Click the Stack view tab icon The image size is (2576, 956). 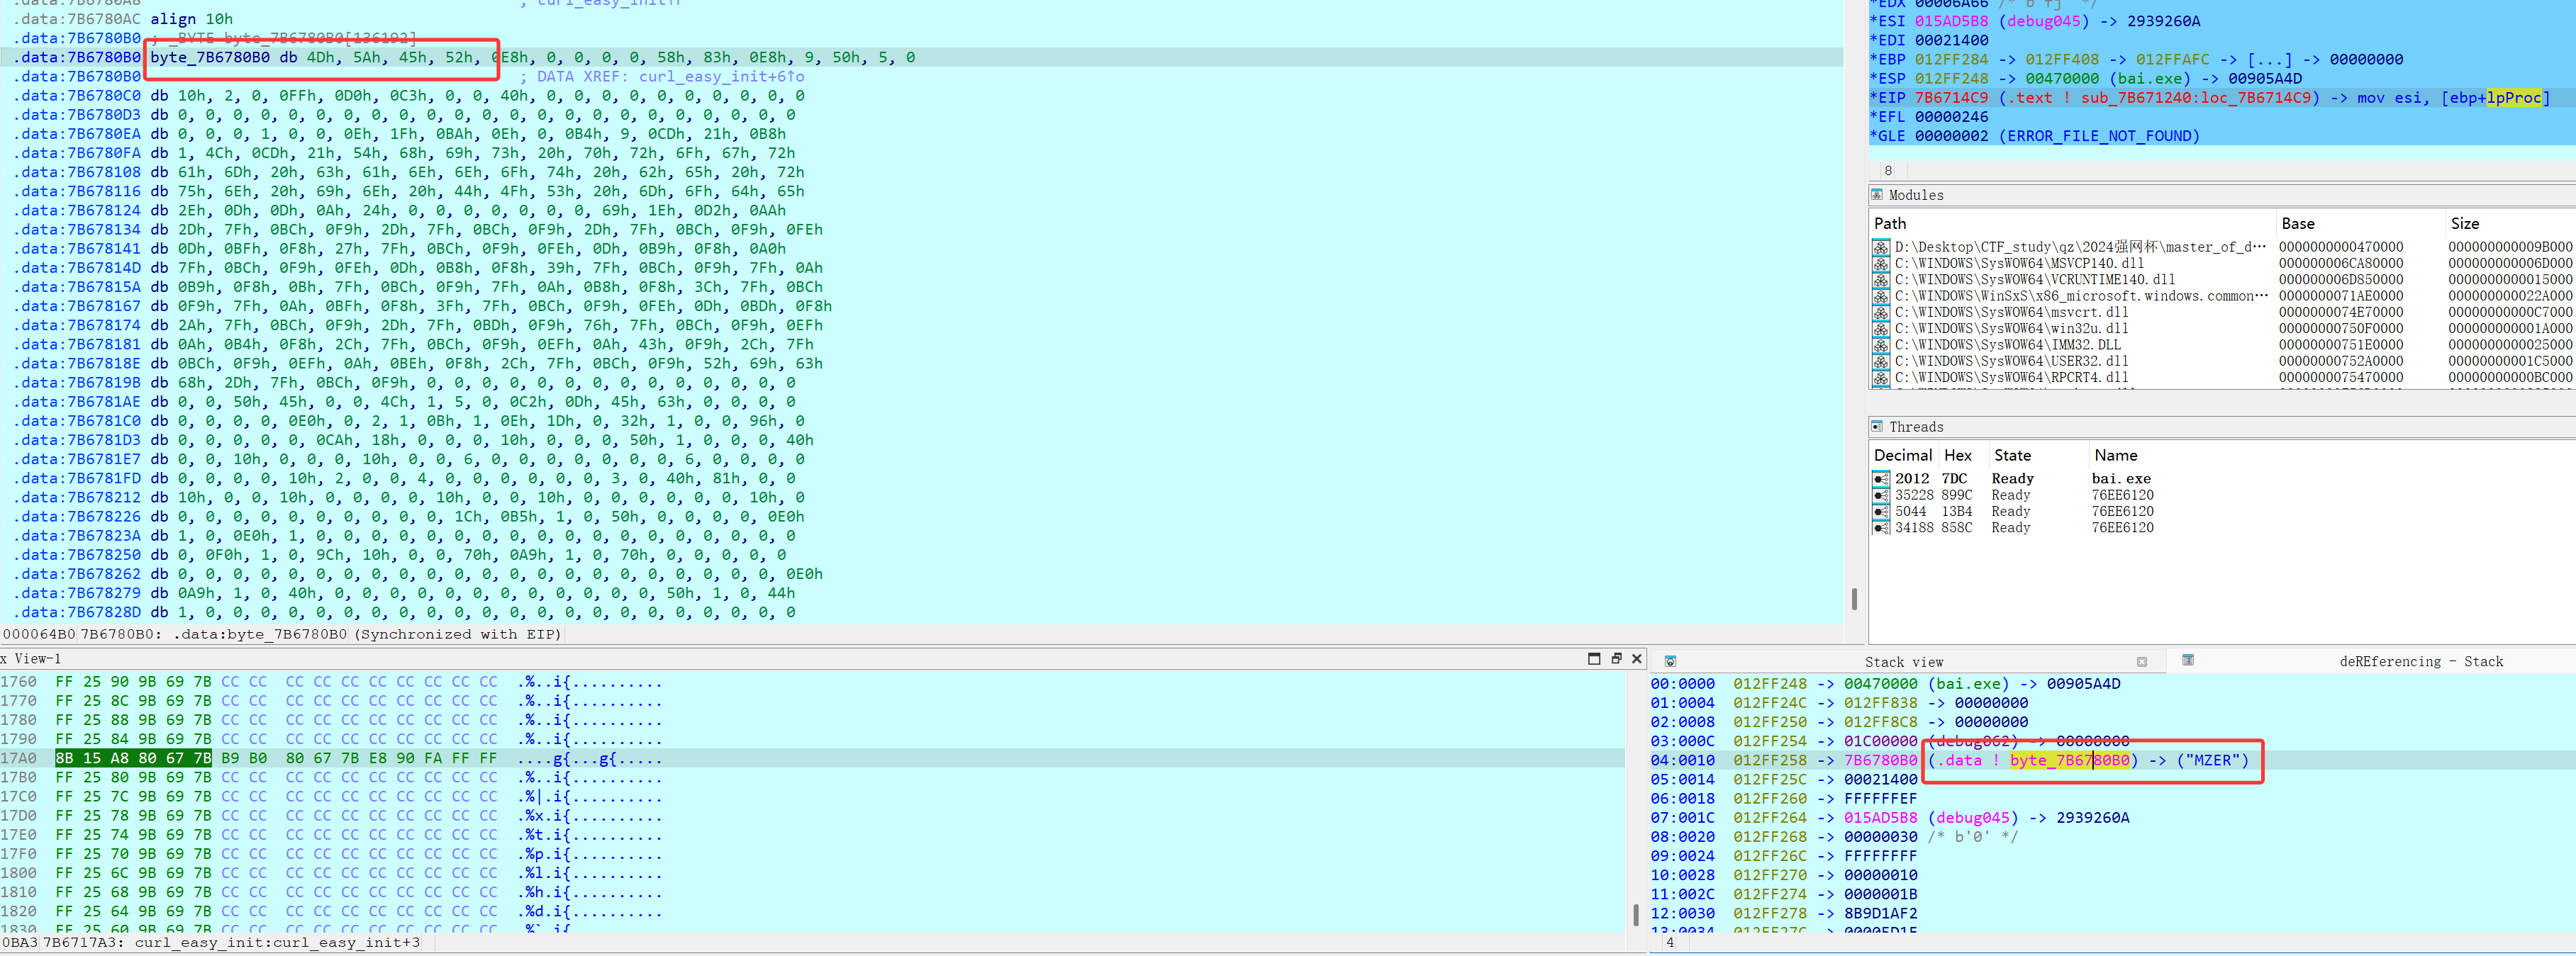coord(1670,661)
